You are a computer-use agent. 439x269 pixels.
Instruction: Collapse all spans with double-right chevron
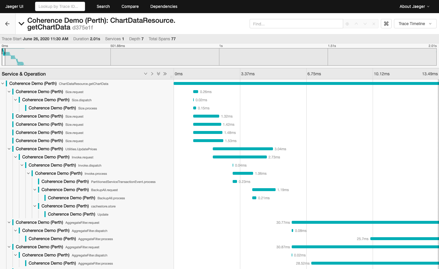point(165,74)
